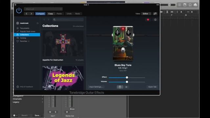
Task: Click the pedal's right knob
Action: pyautogui.click(x=128, y=32)
